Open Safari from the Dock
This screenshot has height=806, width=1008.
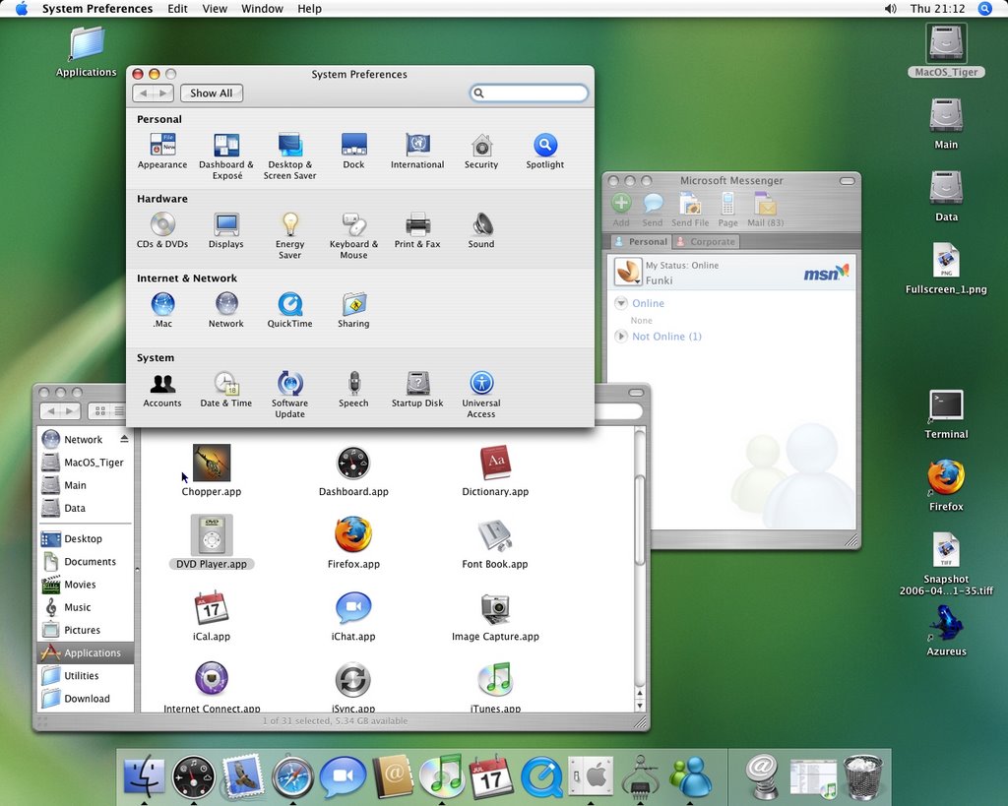tap(293, 777)
